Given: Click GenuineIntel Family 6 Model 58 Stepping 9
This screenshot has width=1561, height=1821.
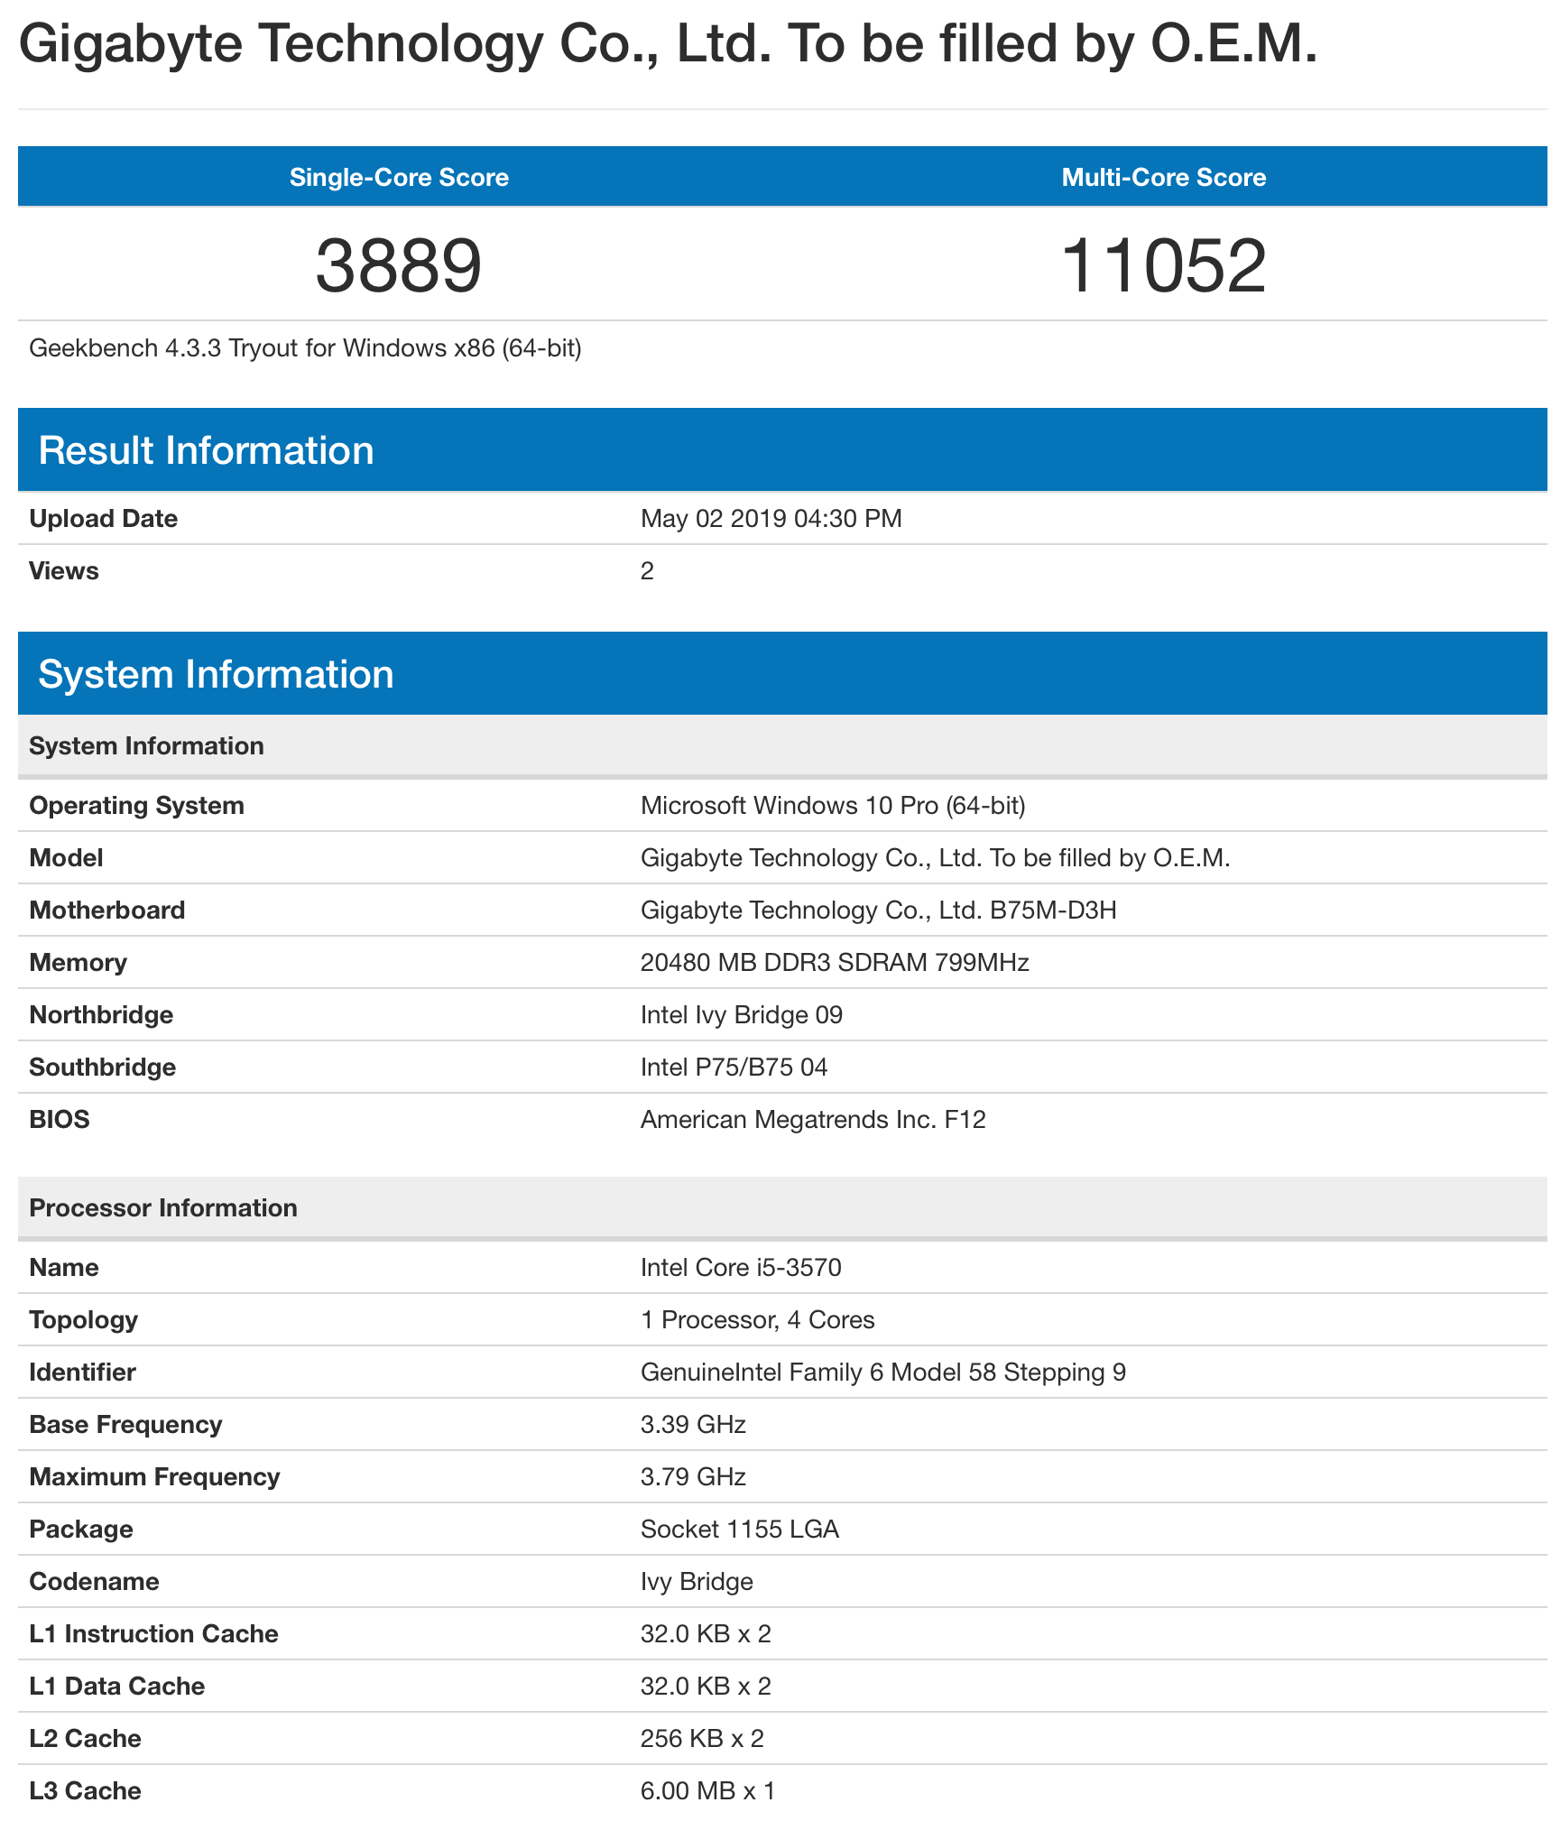Looking at the screenshot, I should click(883, 1373).
